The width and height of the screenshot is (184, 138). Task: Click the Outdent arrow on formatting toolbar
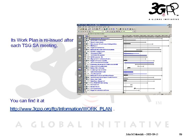click(79, 31)
